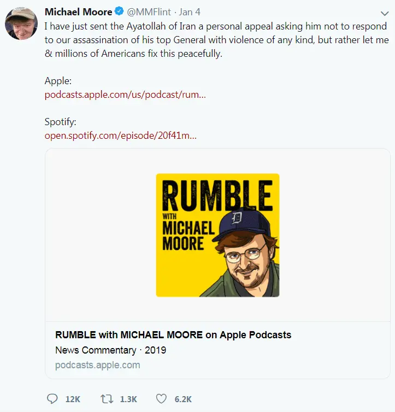Viewport: 395px width, 412px height.
Task: Open the podcasts.apple.com podcast link
Action: pos(125,95)
